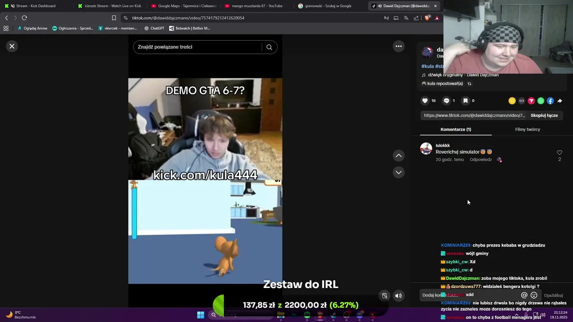Close the TikTok video viewer

click(x=12, y=46)
